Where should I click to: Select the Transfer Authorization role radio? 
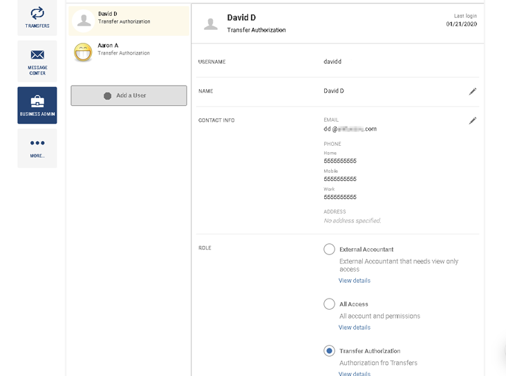[x=329, y=351]
